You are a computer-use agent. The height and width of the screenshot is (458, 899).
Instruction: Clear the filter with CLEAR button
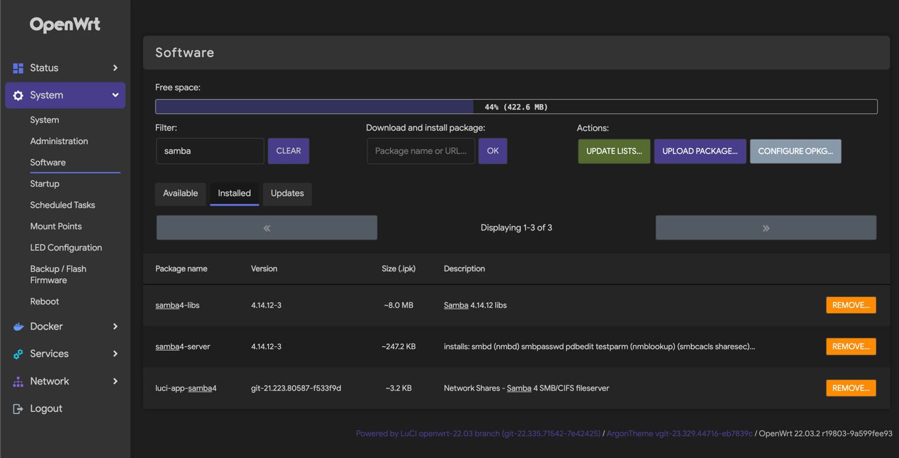coord(288,151)
